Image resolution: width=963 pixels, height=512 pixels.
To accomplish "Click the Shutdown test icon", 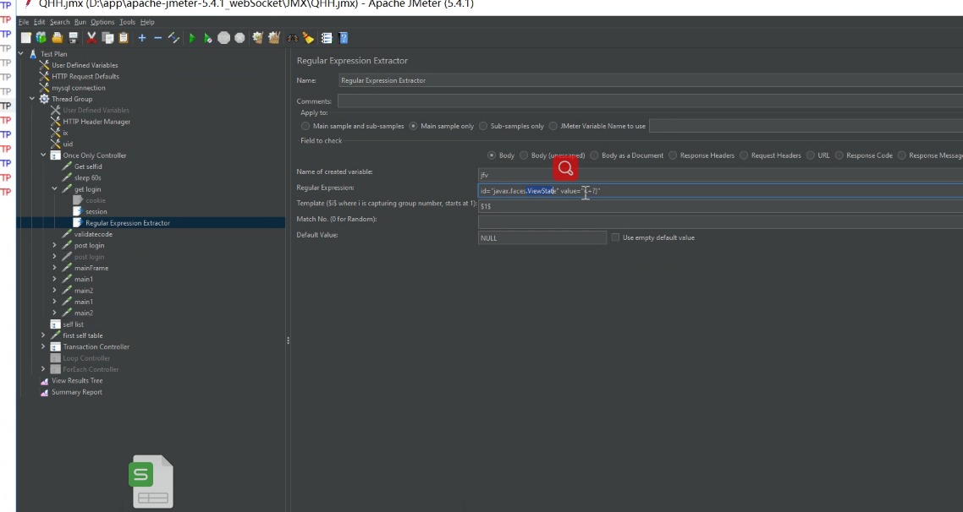I will (240, 38).
